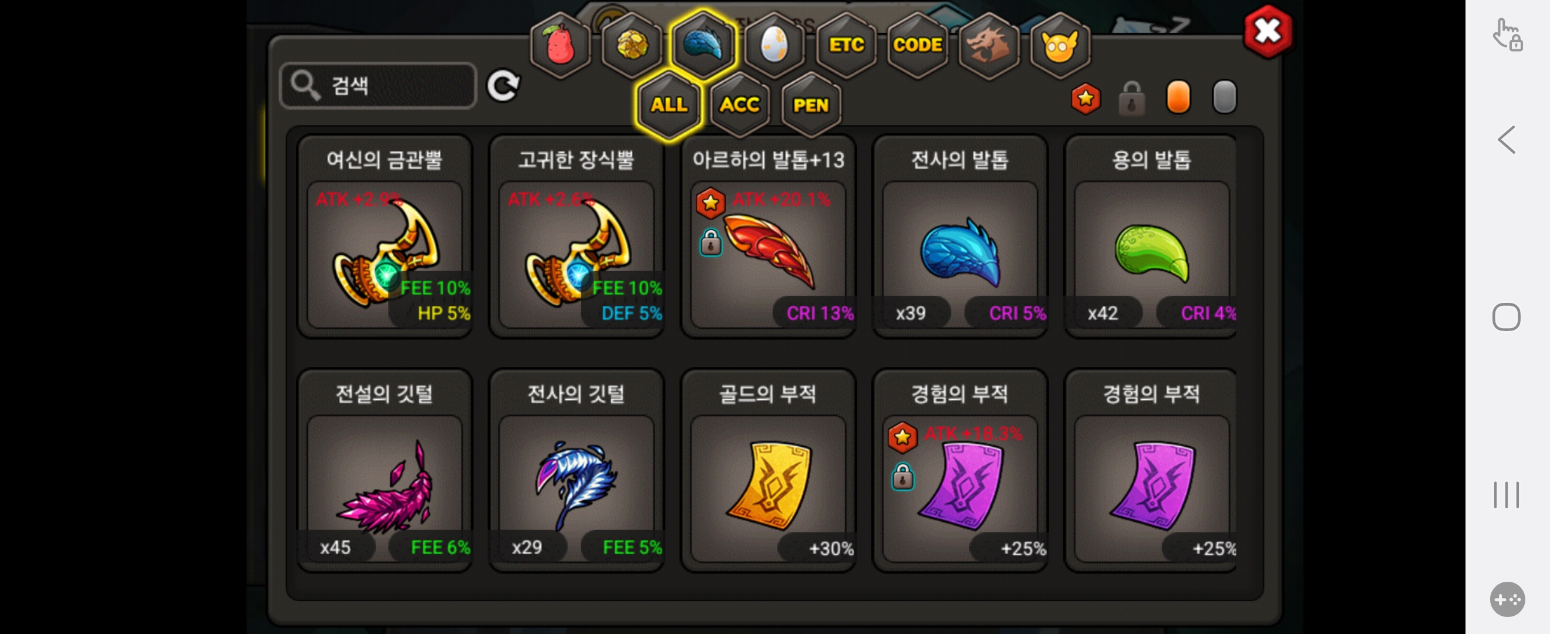Click the 검색 search input field
Viewport: 1550px width, 634px height.
pos(379,86)
